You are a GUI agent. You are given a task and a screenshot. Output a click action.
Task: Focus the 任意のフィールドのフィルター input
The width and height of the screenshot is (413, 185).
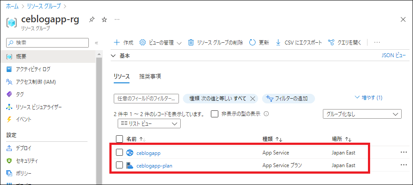(146, 99)
